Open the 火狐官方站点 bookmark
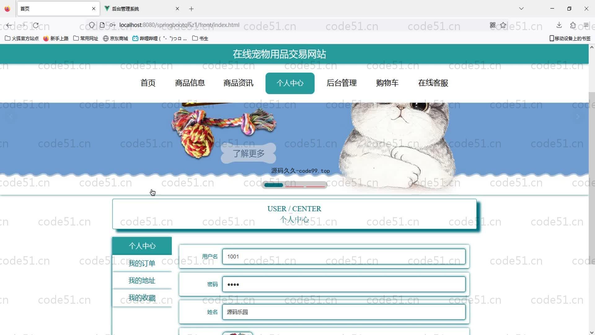This screenshot has height=335, width=595. [x=22, y=38]
